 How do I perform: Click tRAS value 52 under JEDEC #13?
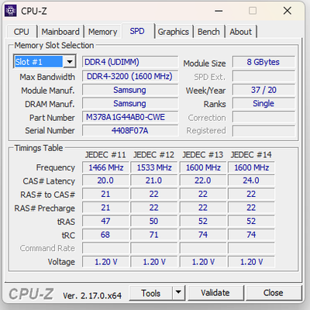click(203, 221)
